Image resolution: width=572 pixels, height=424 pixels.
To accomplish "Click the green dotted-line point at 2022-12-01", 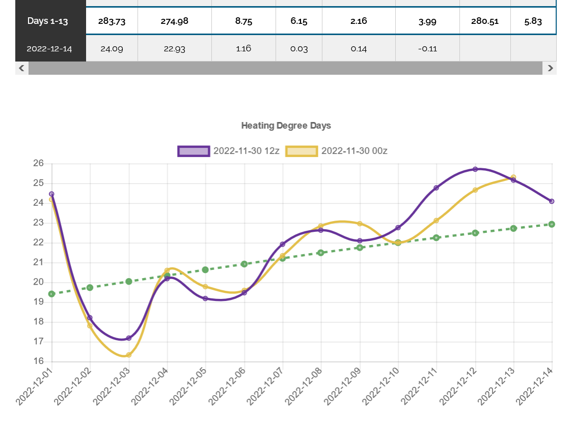I will point(51,294).
